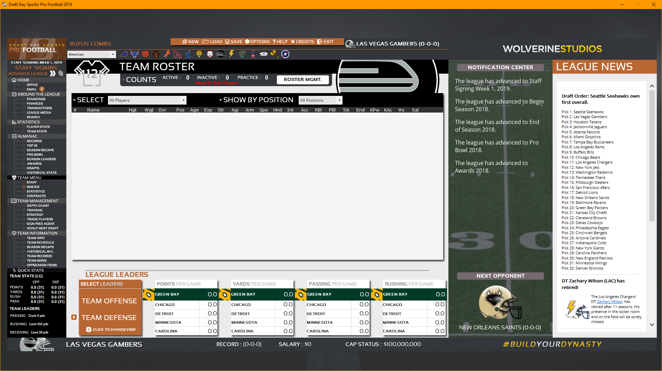Select the orange horse team logo
The width and height of the screenshot is (662, 371).
pos(167,54)
